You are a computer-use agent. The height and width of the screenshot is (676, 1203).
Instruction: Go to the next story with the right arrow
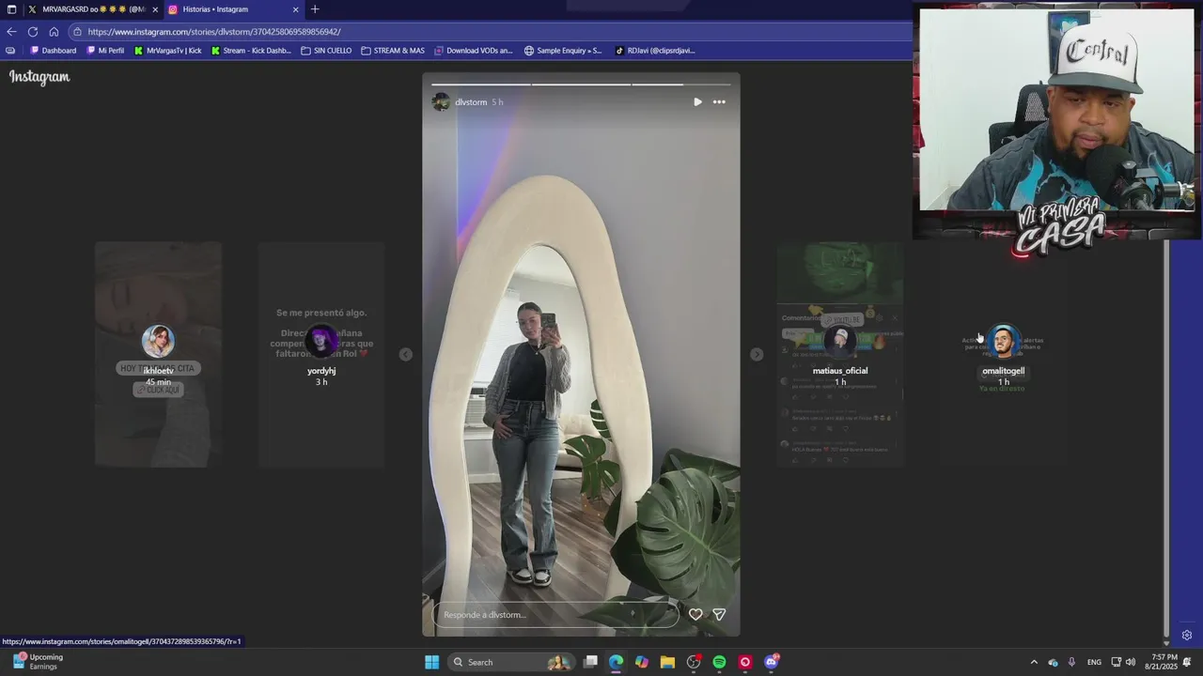pos(757,354)
